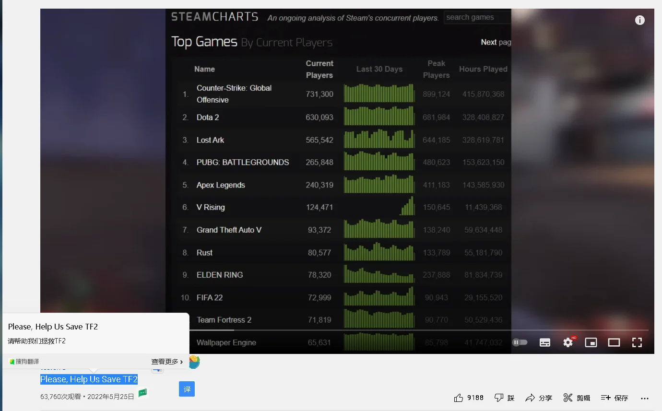Open the video info card icon
The height and width of the screenshot is (411, 662).
[x=639, y=20]
